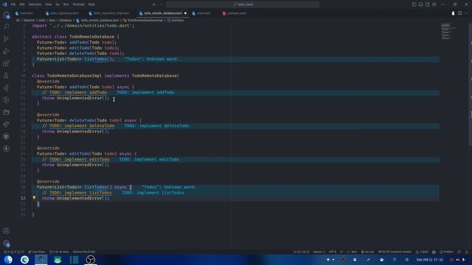Open the Search view in activity bar

(6, 27)
